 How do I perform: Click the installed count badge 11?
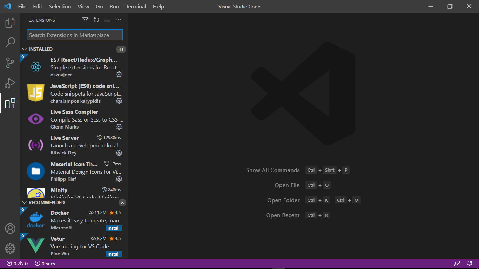pos(121,49)
